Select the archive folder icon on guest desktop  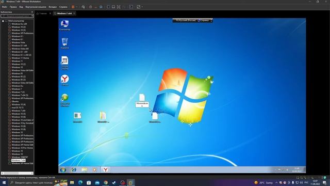(x=103, y=117)
